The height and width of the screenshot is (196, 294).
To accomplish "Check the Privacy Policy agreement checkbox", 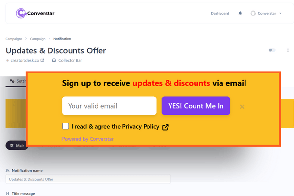I will (66, 126).
